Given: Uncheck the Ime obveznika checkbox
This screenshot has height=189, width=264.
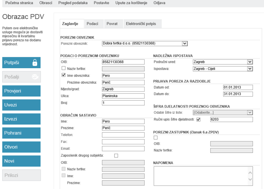Looking at the screenshot, I should (x=64, y=75).
